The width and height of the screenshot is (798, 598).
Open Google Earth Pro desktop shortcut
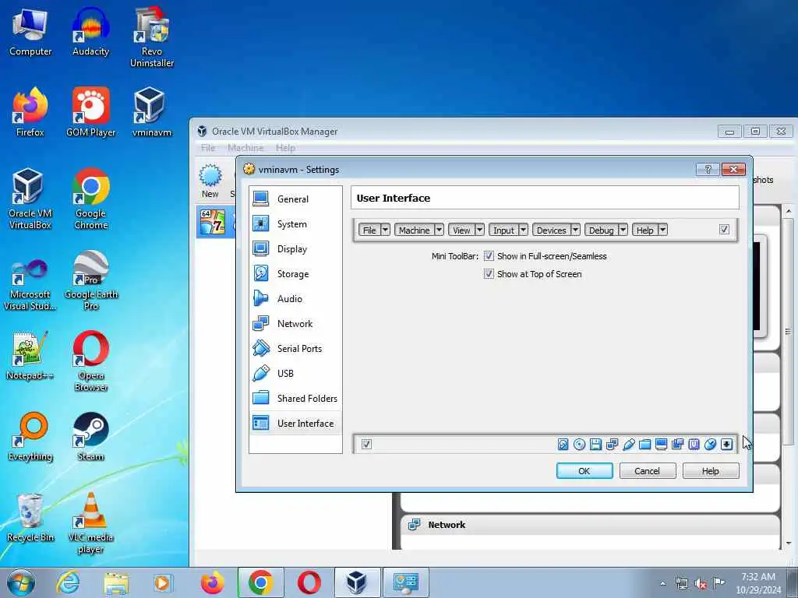pos(90,280)
